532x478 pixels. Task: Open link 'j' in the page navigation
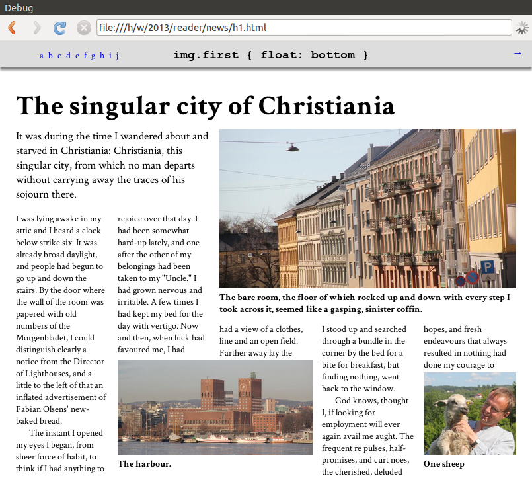click(118, 56)
